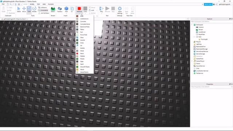Click the Color button in ribbon

85,9
